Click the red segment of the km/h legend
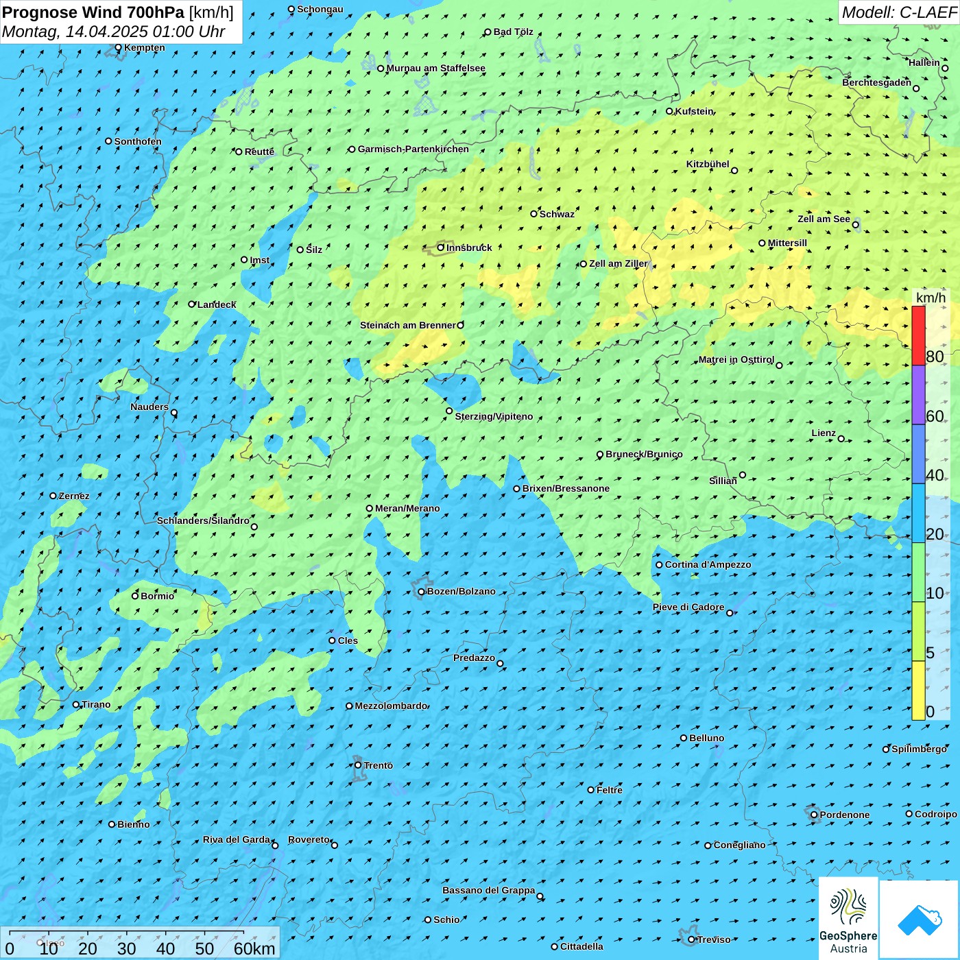Screen dimensions: 960x960 [x=918, y=335]
